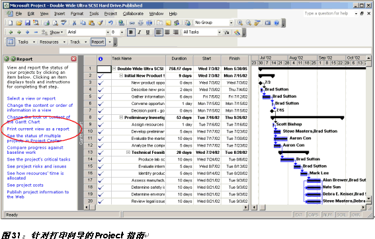
Task: Click See project costs link
Action: pos(25,185)
